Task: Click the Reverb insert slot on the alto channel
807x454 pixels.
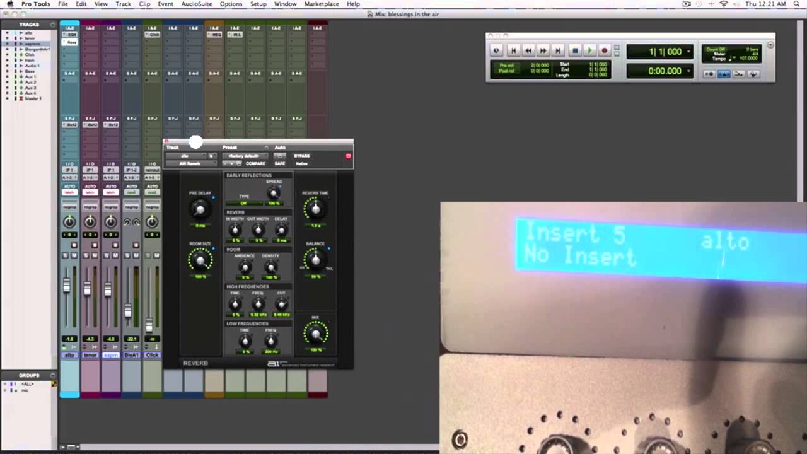Action: pos(69,42)
